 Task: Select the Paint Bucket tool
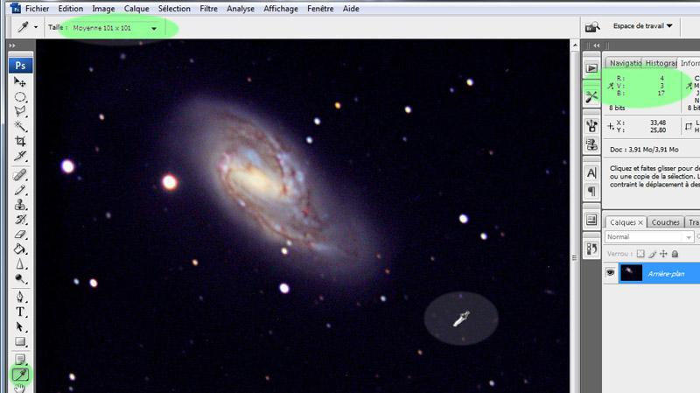19,249
